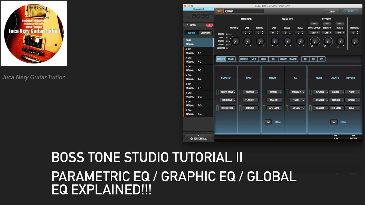Open the TREMOLO FX dropdown

tap(297, 92)
